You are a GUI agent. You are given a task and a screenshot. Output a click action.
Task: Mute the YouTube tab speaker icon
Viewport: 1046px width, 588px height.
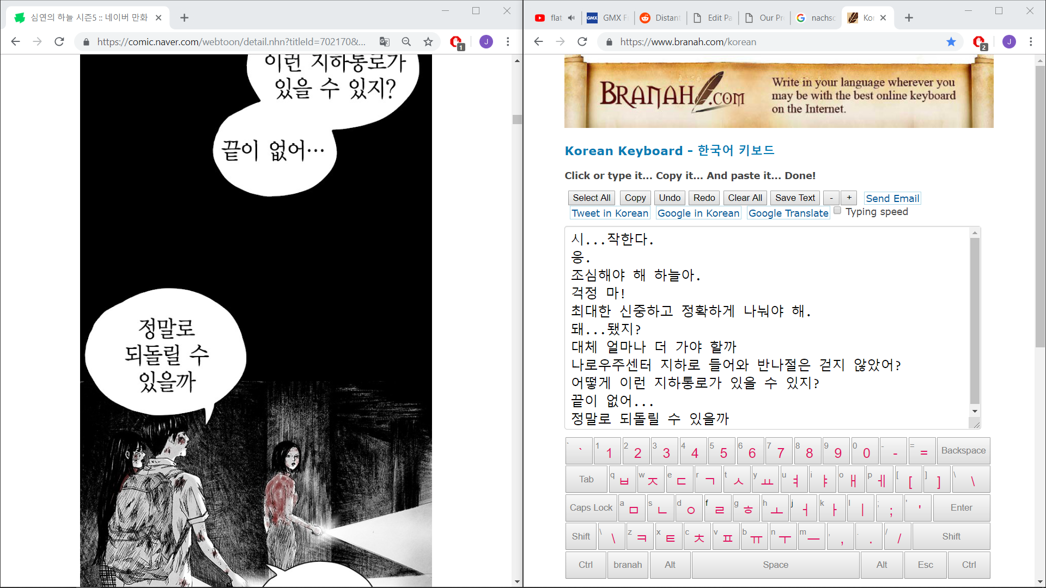click(x=571, y=18)
